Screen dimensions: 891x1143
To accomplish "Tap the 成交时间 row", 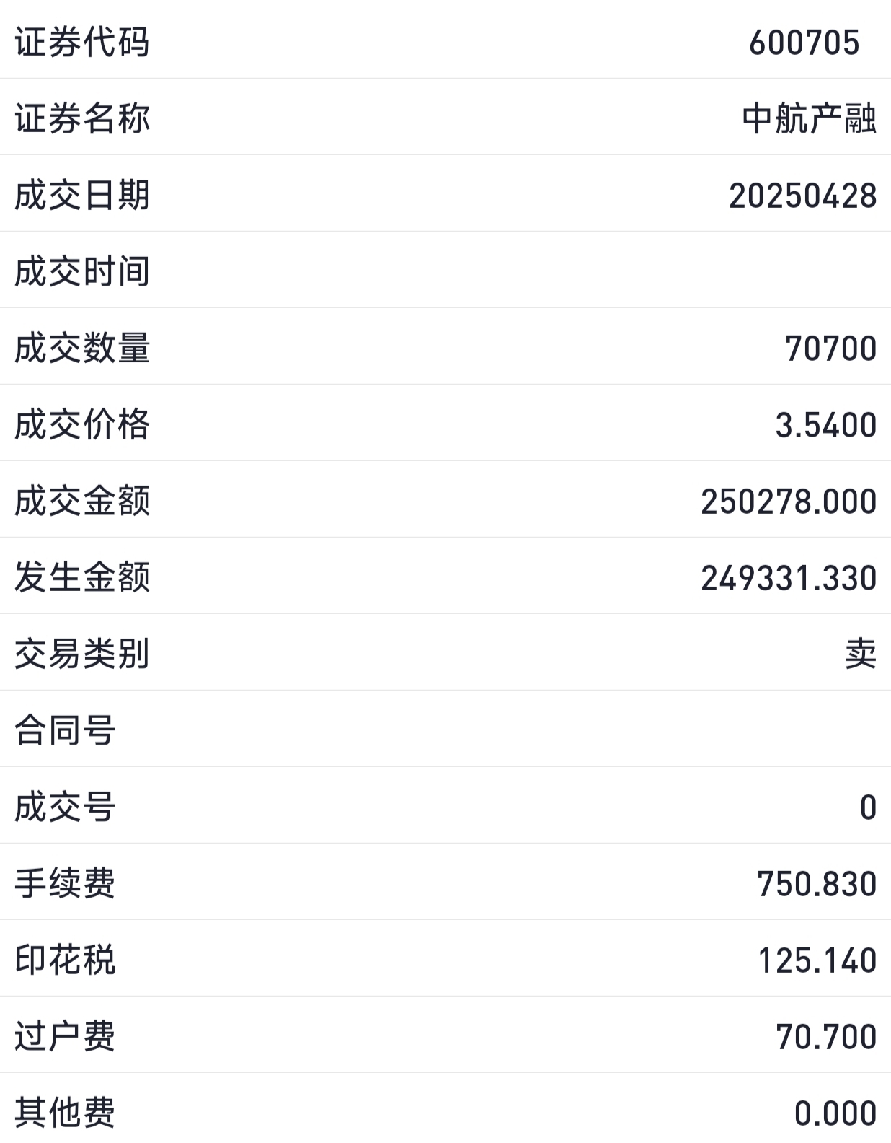I will pos(445,270).
